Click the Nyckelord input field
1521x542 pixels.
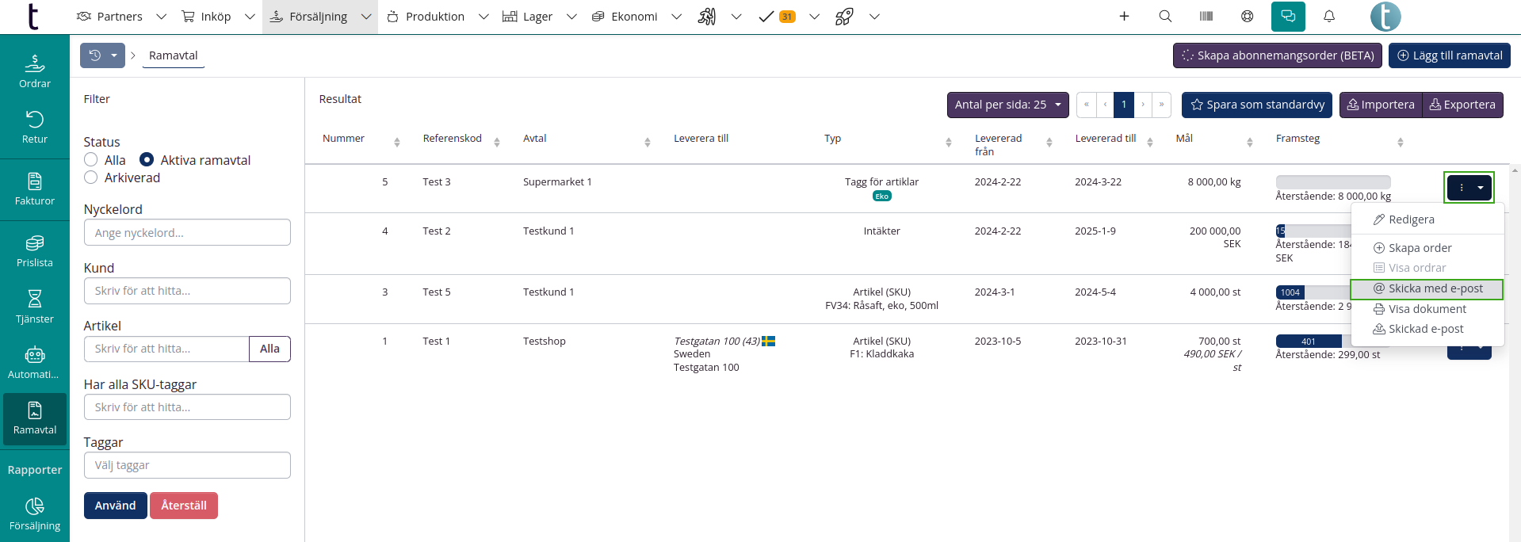pos(187,233)
